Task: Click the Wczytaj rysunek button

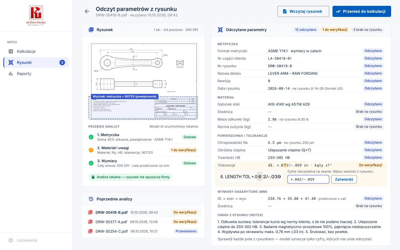Action: [x=303, y=11]
